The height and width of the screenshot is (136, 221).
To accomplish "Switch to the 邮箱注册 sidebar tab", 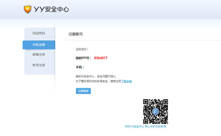I will pyautogui.click(x=39, y=54).
